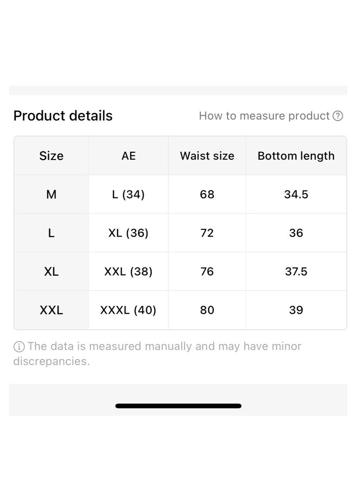Image resolution: width=363 pixels, height=497 pixels.
Task: Click the Waist size column header
Action: (207, 156)
